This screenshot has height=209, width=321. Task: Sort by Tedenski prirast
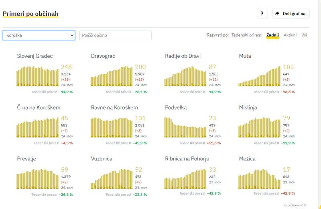(x=246, y=35)
